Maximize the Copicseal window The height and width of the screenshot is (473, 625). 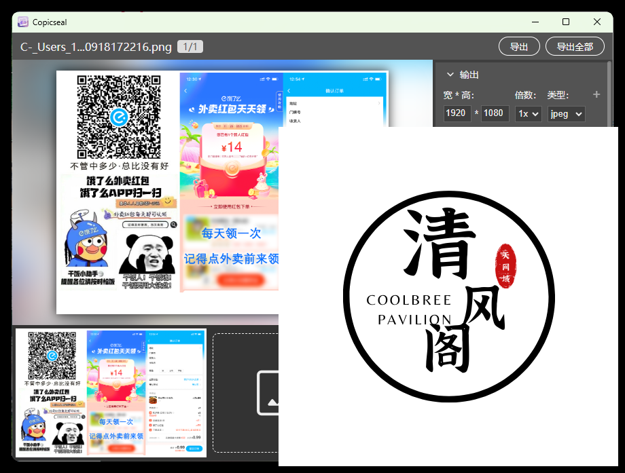[x=566, y=22]
